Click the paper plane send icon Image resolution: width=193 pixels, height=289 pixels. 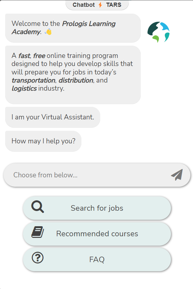(x=177, y=175)
